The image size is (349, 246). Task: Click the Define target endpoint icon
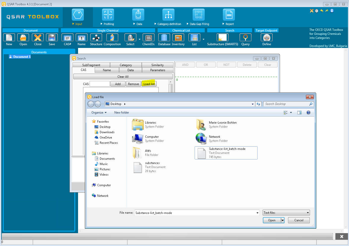(x=267, y=38)
